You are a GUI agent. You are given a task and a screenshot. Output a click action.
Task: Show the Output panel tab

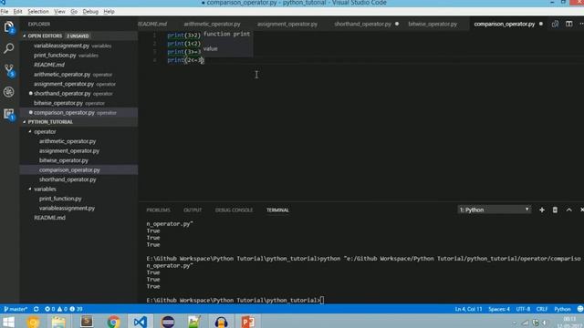[193, 210]
